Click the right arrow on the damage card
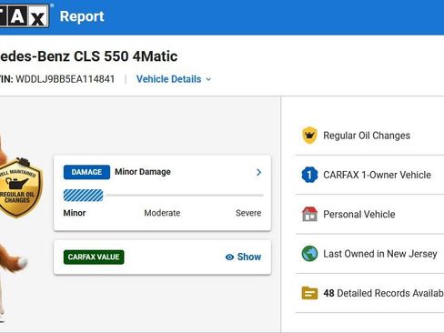This screenshot has width=444, height=333. coord(258,172)
